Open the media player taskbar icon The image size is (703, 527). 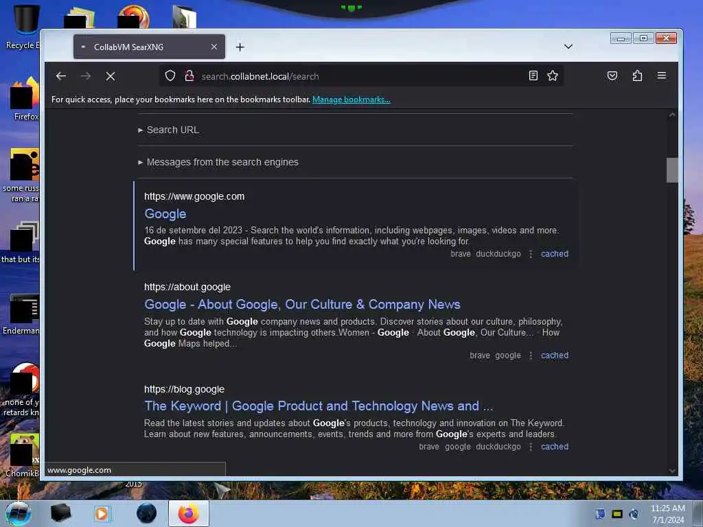[x=102, y=513]
